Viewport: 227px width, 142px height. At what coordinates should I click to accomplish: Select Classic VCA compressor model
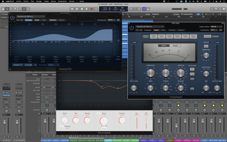[169, 37]
